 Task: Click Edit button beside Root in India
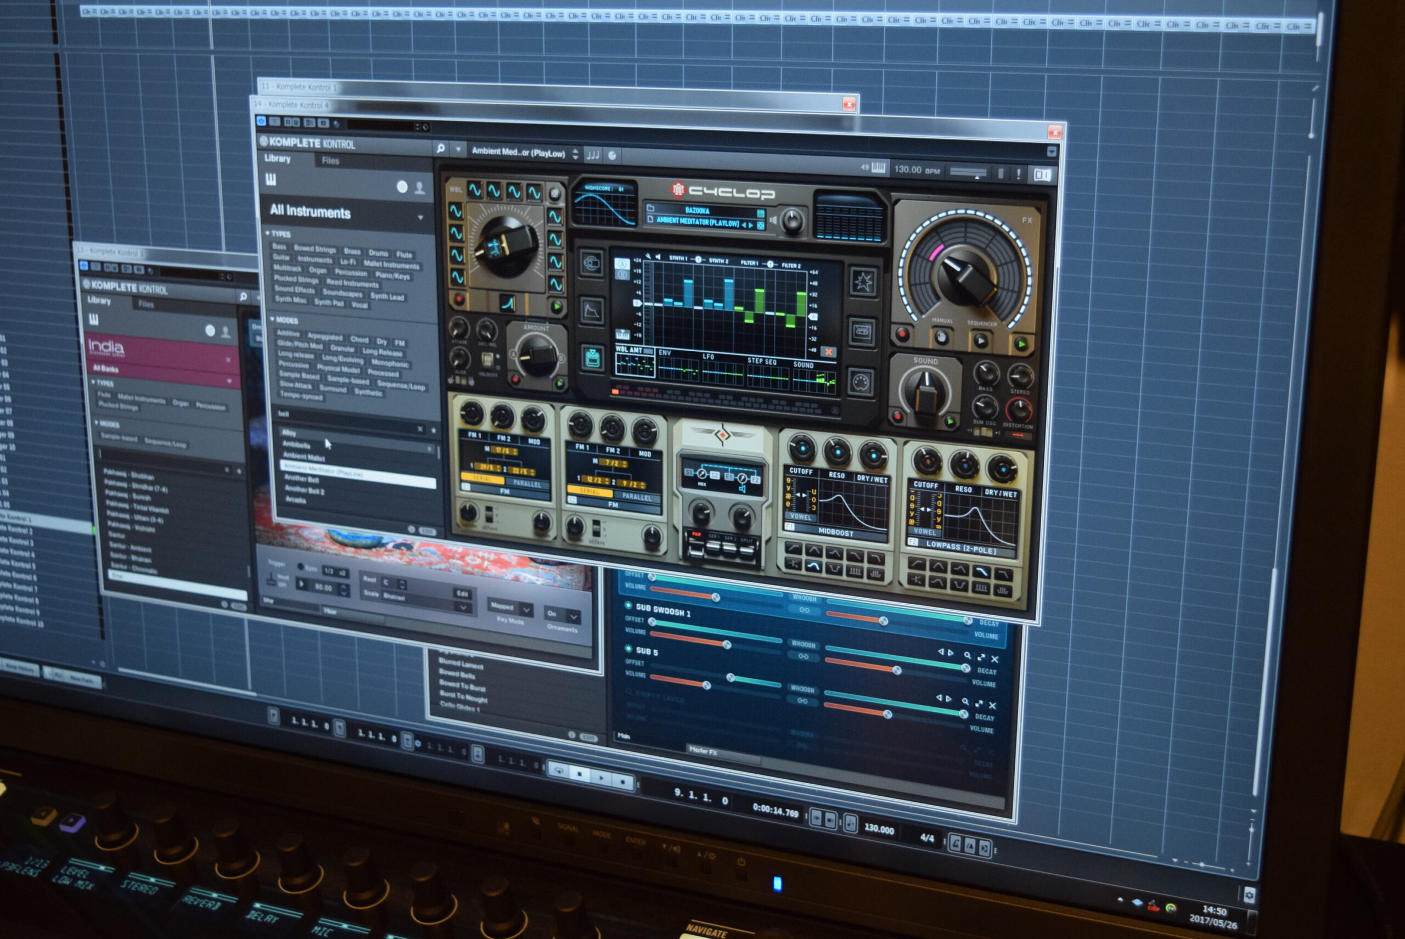click(463, 594)
